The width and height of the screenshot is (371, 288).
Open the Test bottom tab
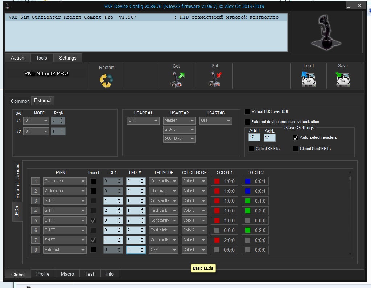coord(90,274)
